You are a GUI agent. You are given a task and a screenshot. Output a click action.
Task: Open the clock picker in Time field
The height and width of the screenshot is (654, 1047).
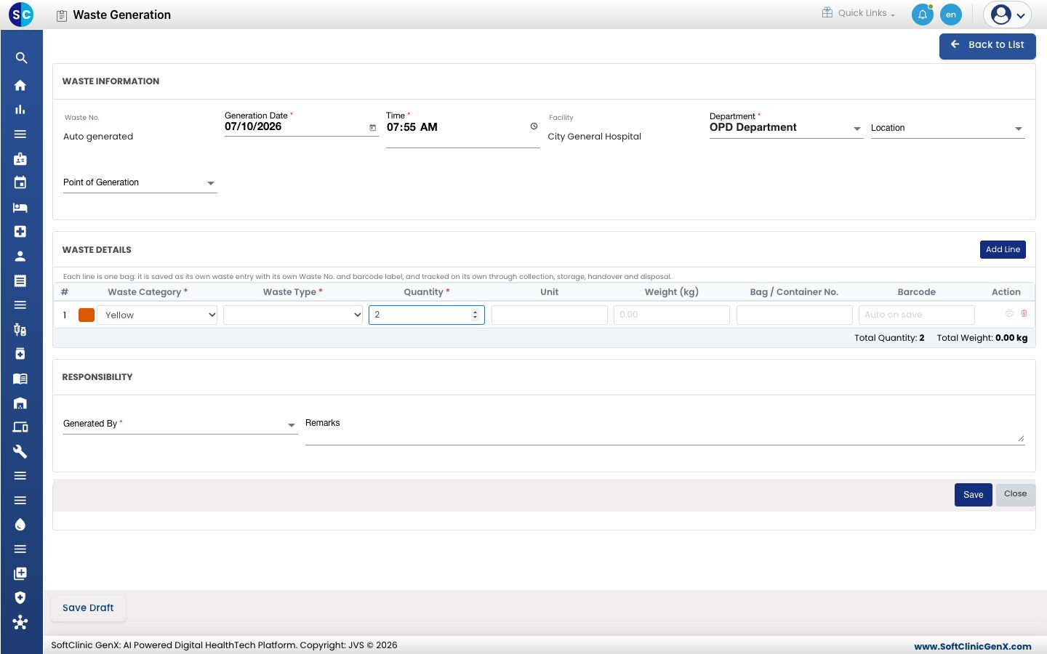(534, 126)
